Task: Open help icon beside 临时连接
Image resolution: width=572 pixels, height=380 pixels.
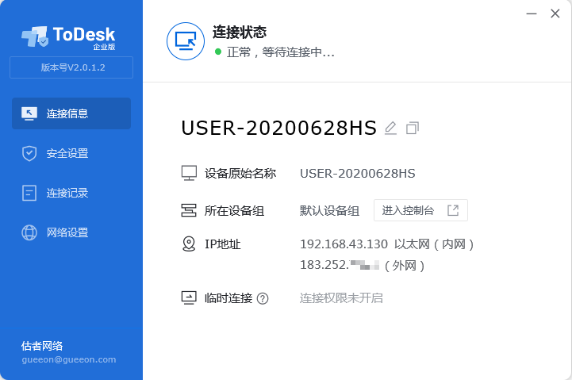Action: (x=263, y=298)
